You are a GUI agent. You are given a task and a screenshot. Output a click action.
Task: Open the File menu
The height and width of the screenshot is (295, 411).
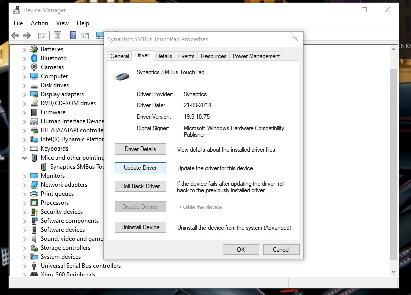18,23
